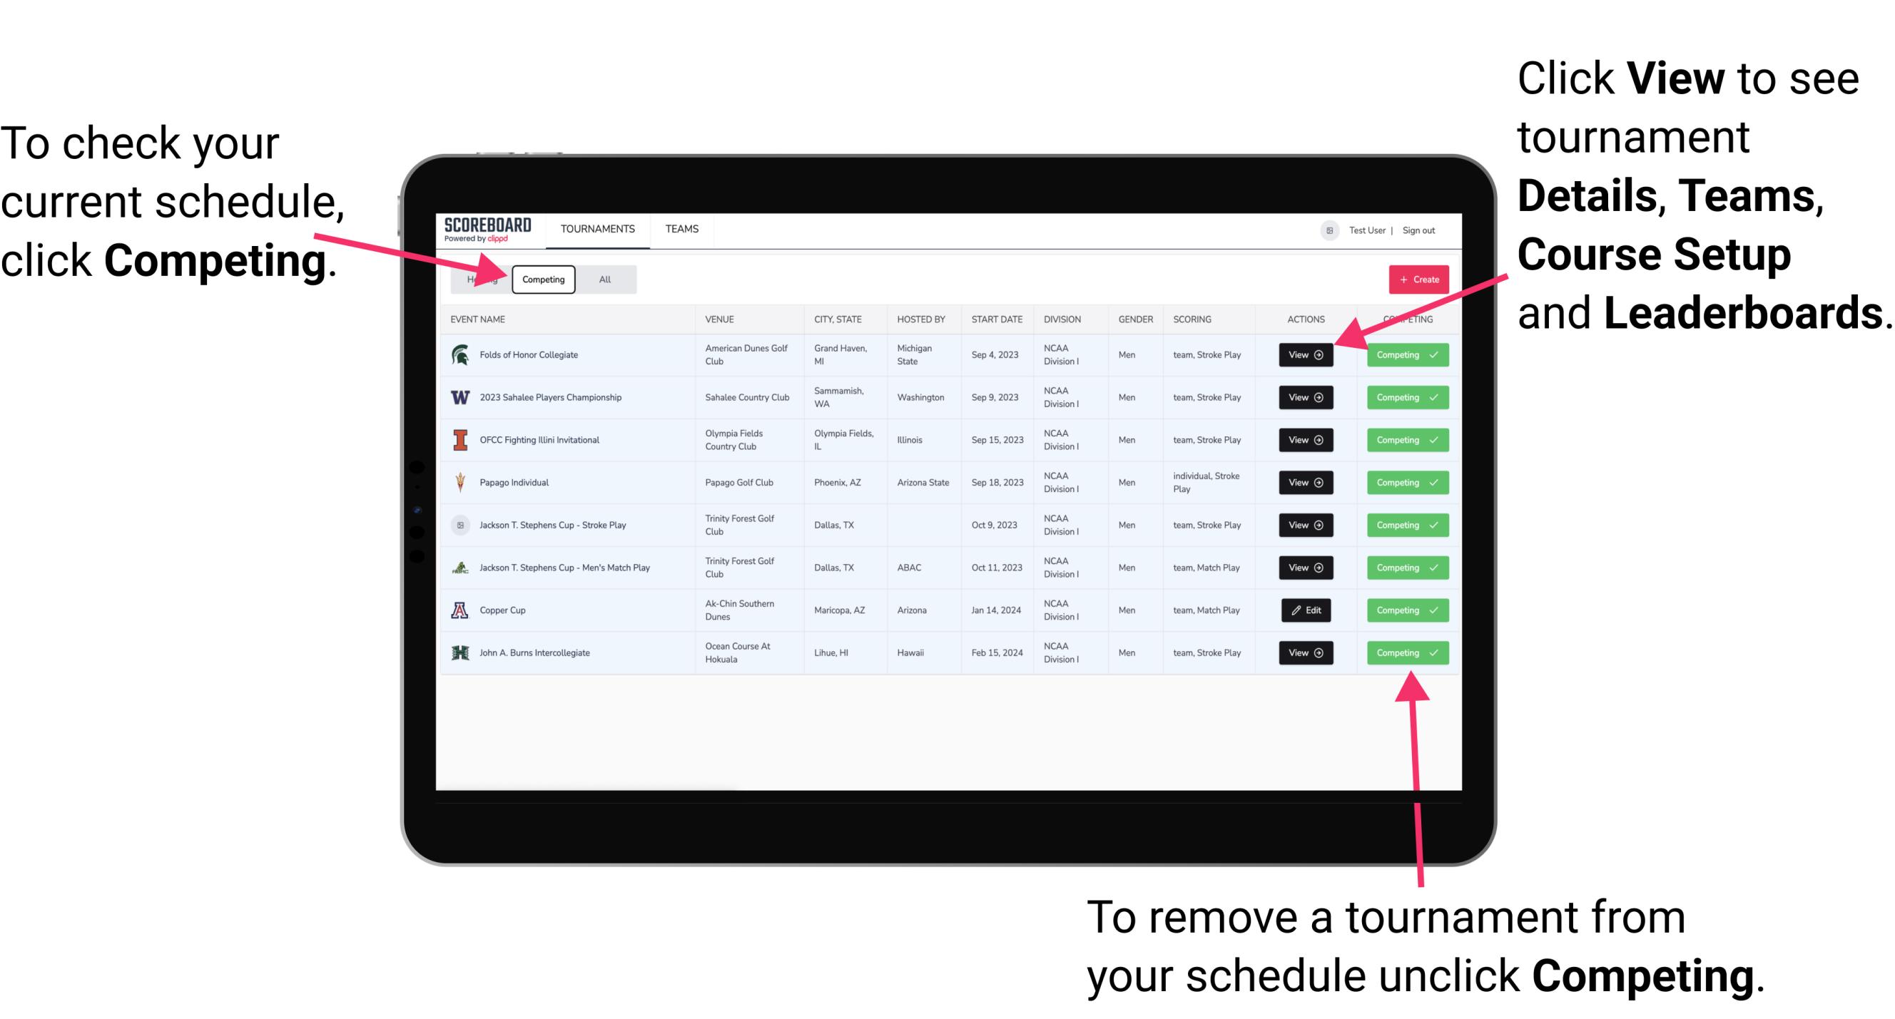Select the All filter tab
The height and width of the screenshot is (1019, 1895).
coord(602,279)
